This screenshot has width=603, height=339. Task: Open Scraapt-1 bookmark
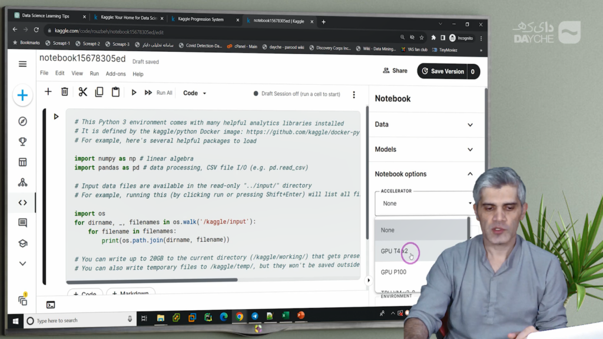(x=58, y=43)
